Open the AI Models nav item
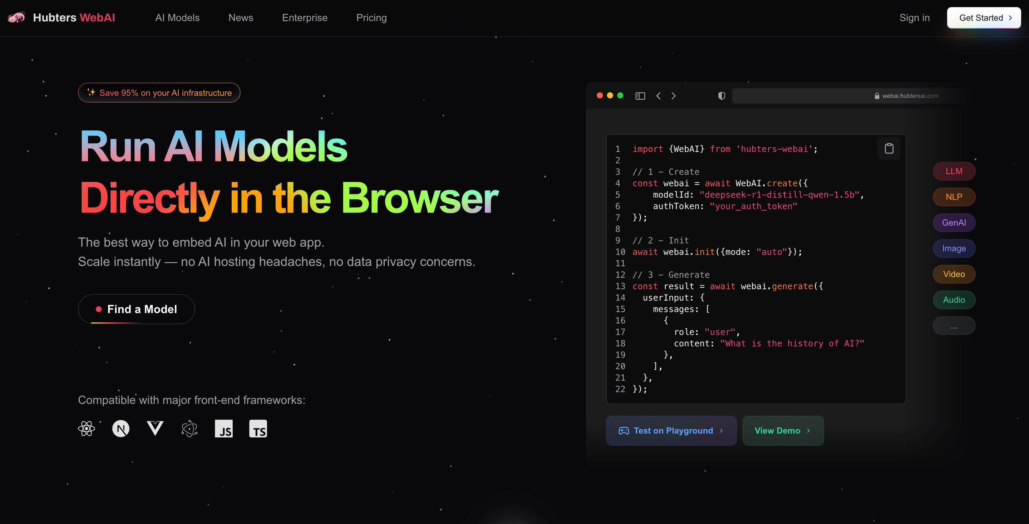The width and height of the screenshot is (1029, 524). click(x=177, y=18)
